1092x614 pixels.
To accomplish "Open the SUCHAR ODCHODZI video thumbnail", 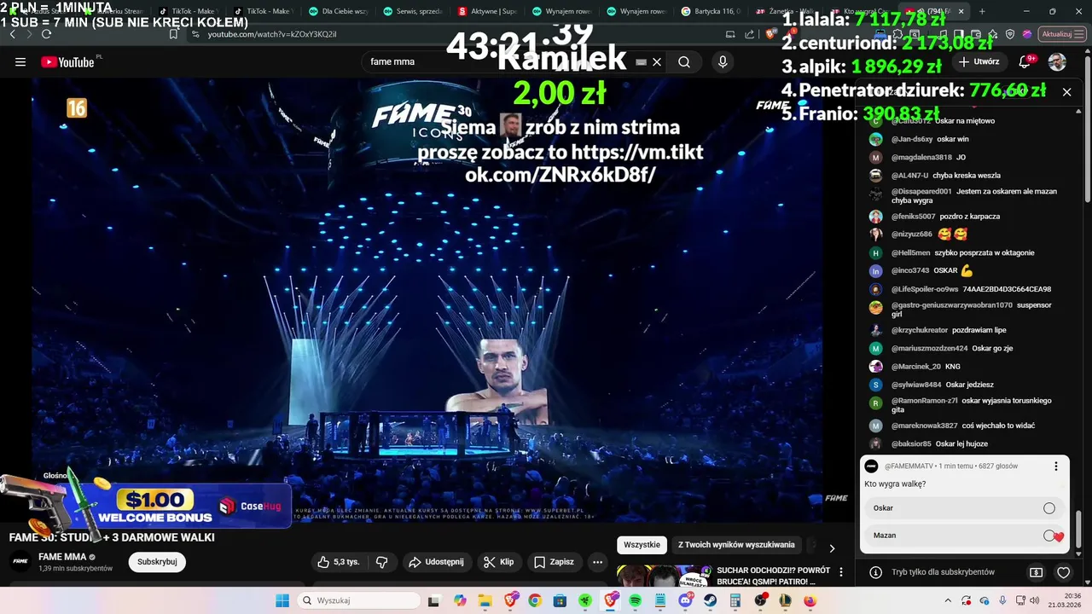I will coord(664,576).
